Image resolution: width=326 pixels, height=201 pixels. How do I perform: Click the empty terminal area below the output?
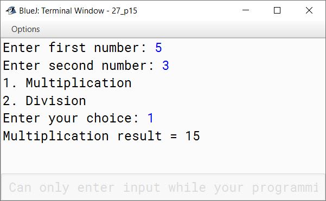tap(163, 159)
